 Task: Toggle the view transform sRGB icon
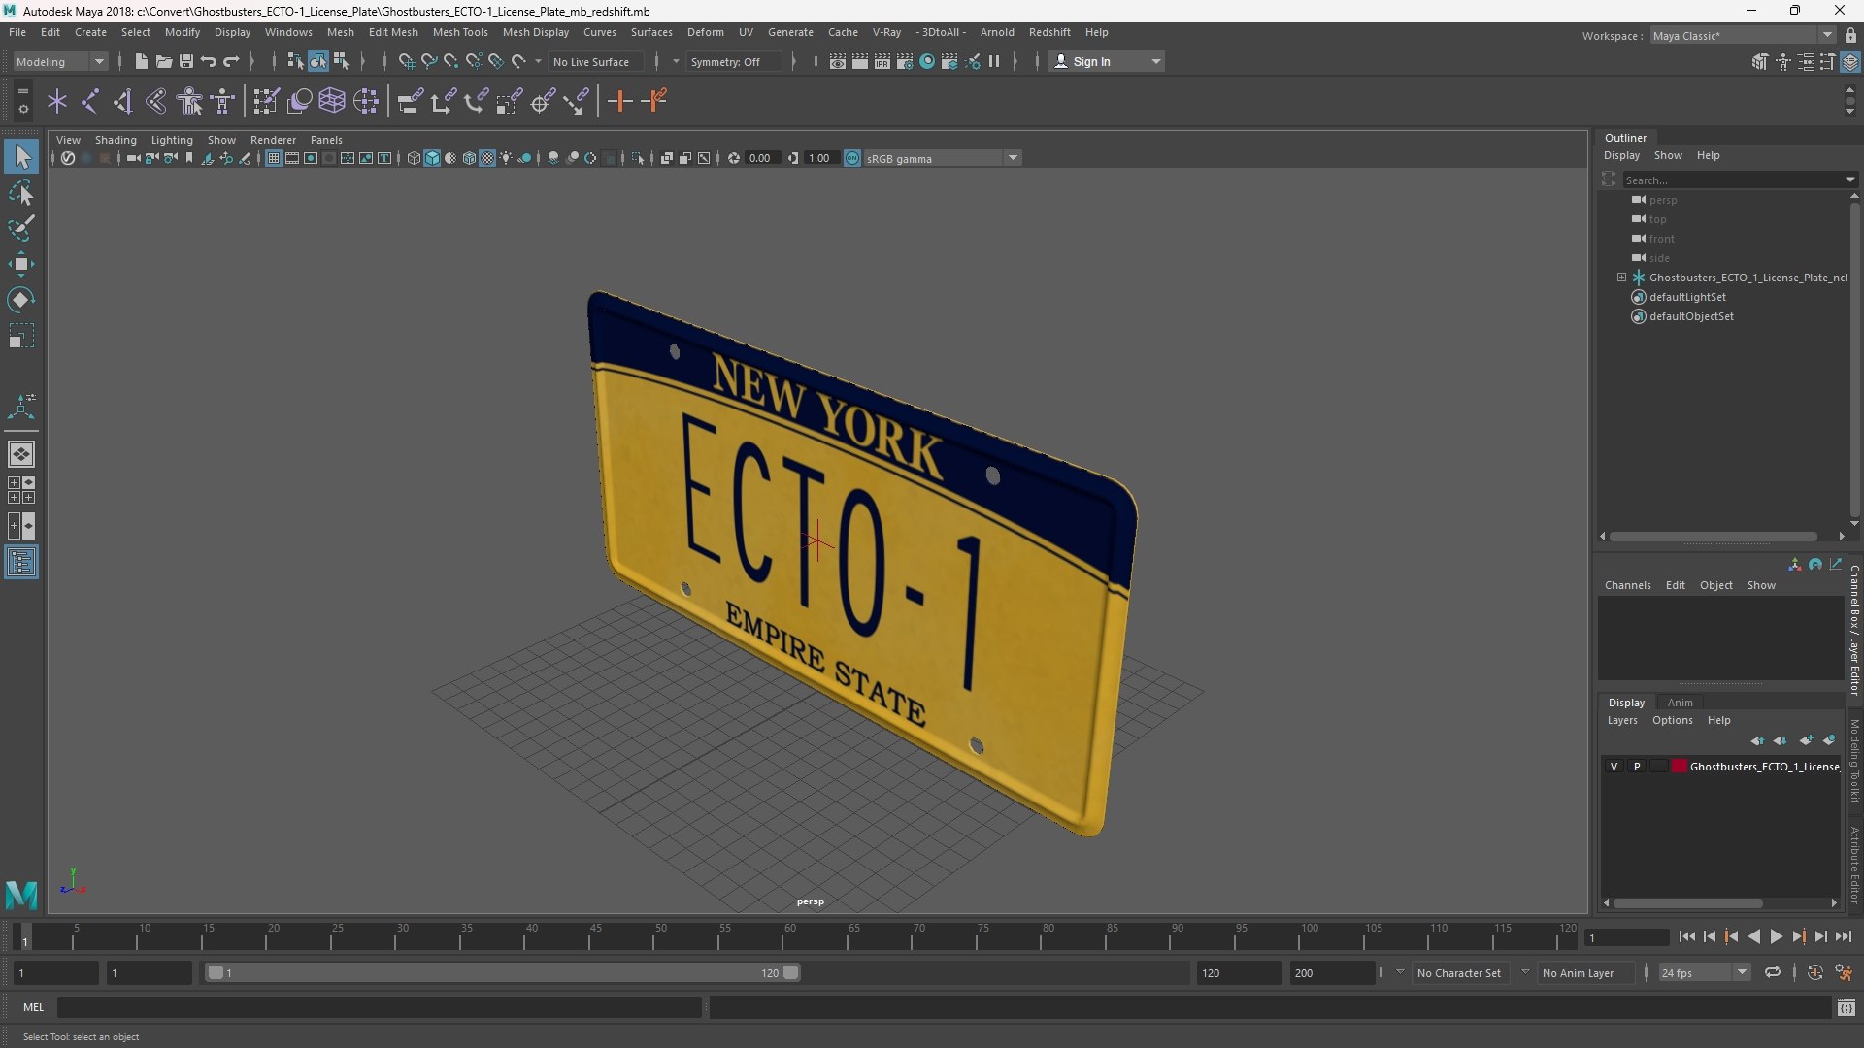click(852, 158)
